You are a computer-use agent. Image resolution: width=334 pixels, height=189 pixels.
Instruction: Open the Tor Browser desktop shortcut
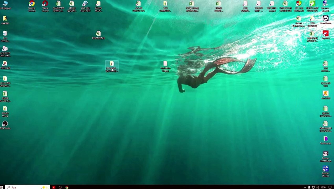(x=326, y=140)
